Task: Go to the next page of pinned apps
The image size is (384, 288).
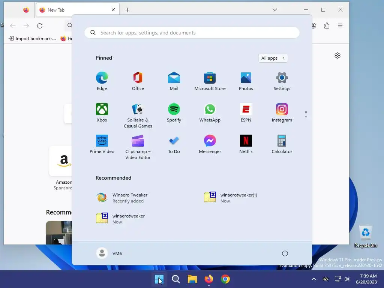Action: coord(306,117)
